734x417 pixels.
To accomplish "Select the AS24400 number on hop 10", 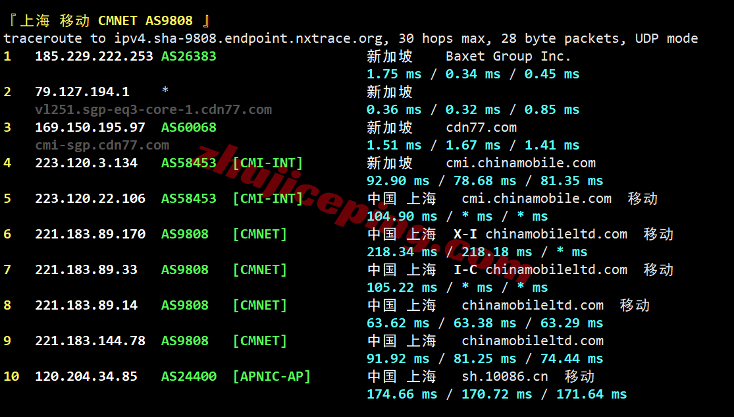I will click(188, 376).
